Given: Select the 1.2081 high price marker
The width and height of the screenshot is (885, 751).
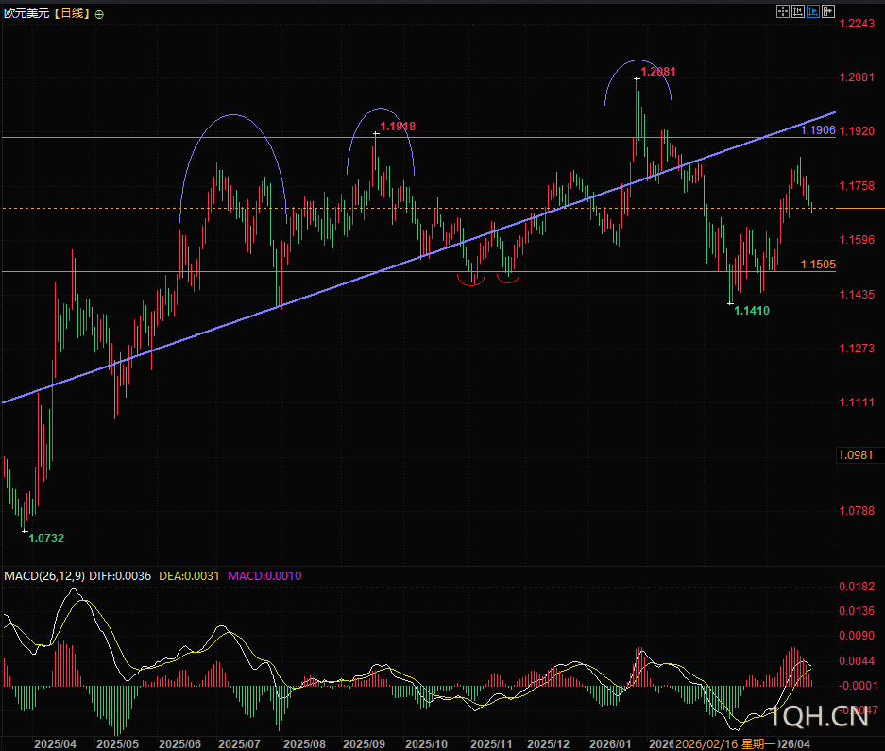Looking at the screenshot, I should [658, 71].
